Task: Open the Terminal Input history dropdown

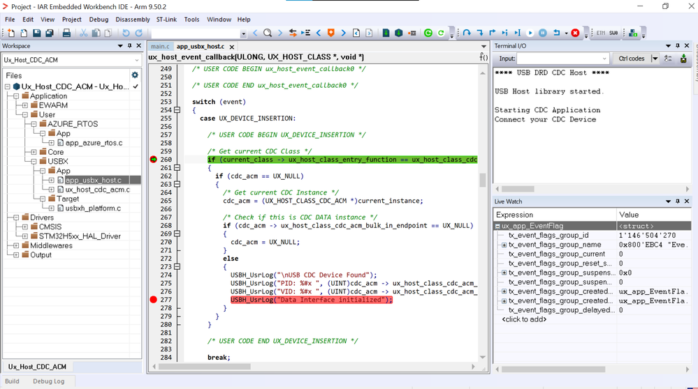Action: click(604, 59)
